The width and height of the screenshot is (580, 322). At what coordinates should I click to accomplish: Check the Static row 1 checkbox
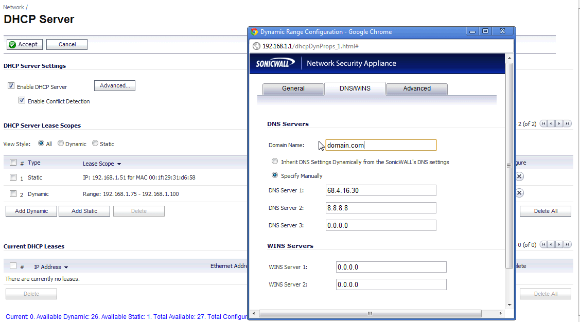coord(13,177)
